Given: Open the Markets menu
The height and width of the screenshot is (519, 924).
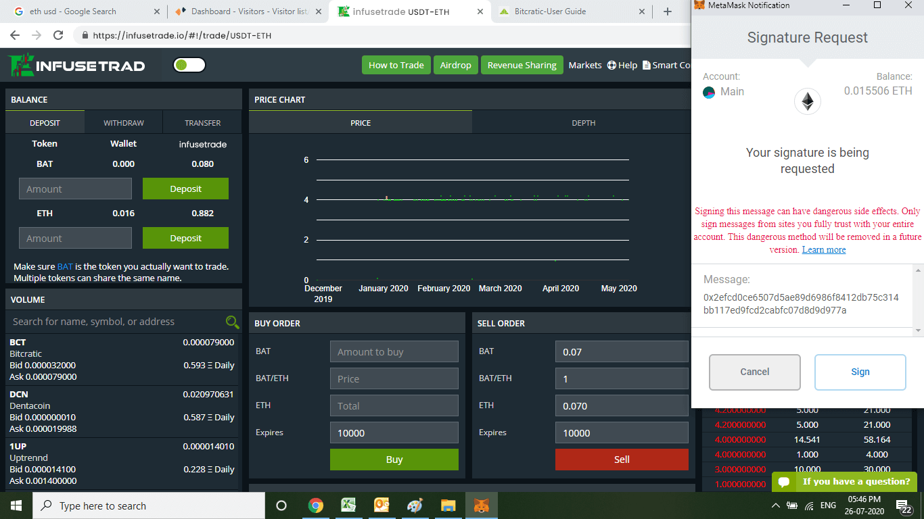Looking at the screenshot, I should tap(585, 65).
